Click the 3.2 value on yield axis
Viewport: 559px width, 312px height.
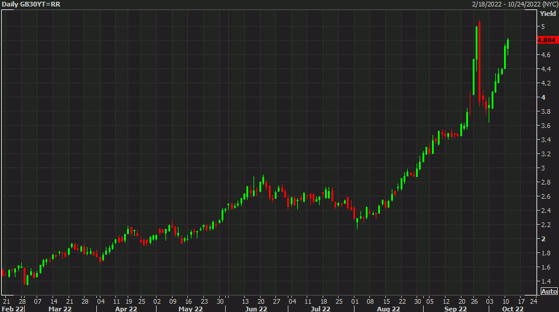[x=545, y=154]
